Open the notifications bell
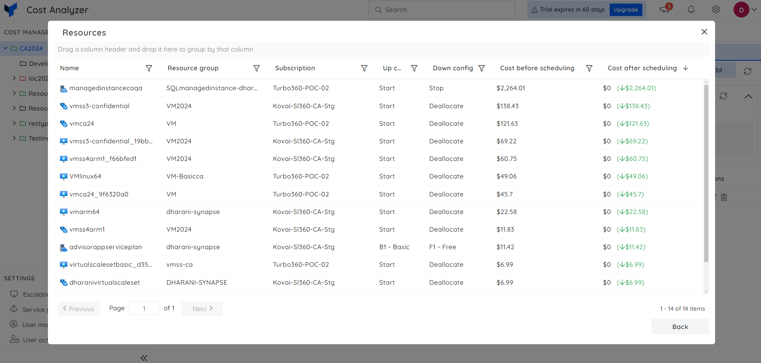Image resolution: width=761 pixels, height=363 pixels. tap(691, 10)
